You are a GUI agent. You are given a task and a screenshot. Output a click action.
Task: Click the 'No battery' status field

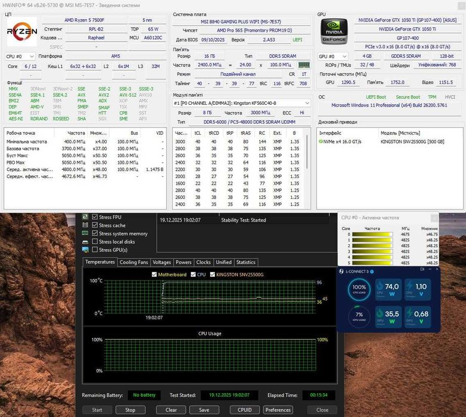point(144,395)
